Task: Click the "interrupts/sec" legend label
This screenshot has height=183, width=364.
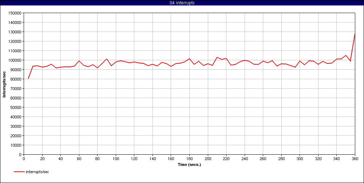Action: pyautogui.click(x=37, y=172)
